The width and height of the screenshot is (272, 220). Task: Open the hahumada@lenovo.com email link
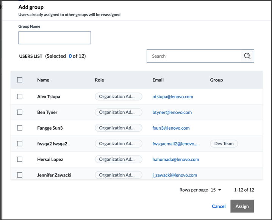(x=176, y=159)
